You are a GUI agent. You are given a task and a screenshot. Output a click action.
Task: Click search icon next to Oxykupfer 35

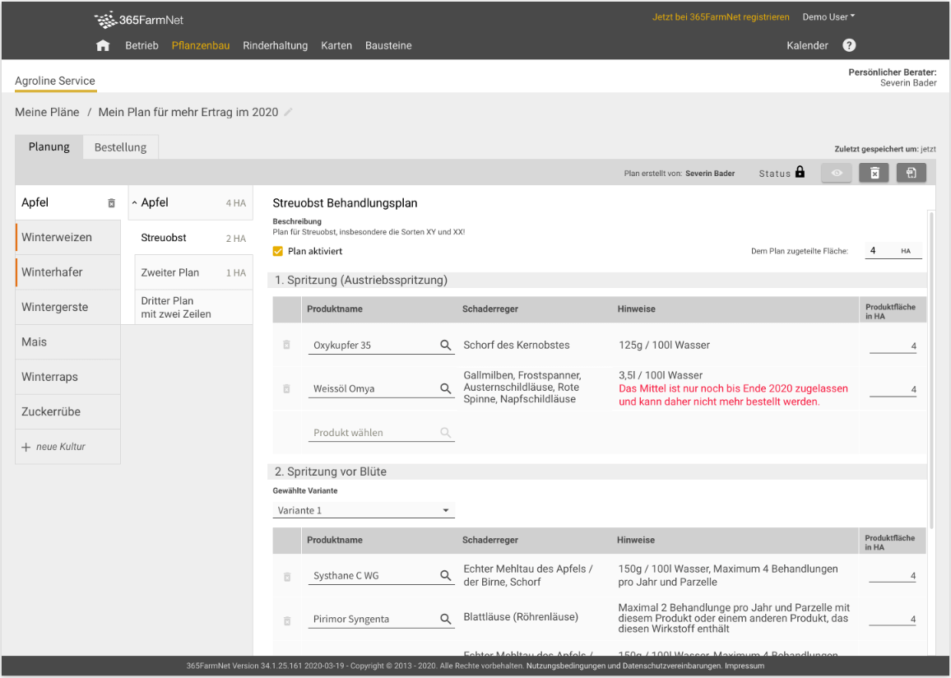point(446,346)
